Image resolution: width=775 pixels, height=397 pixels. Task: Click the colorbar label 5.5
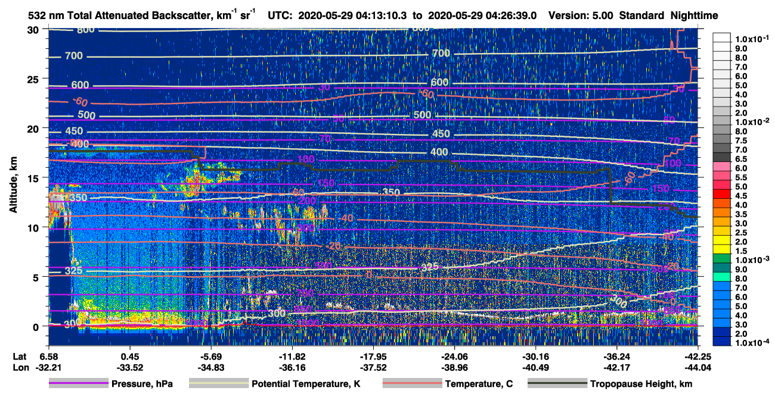coord(741,177)
